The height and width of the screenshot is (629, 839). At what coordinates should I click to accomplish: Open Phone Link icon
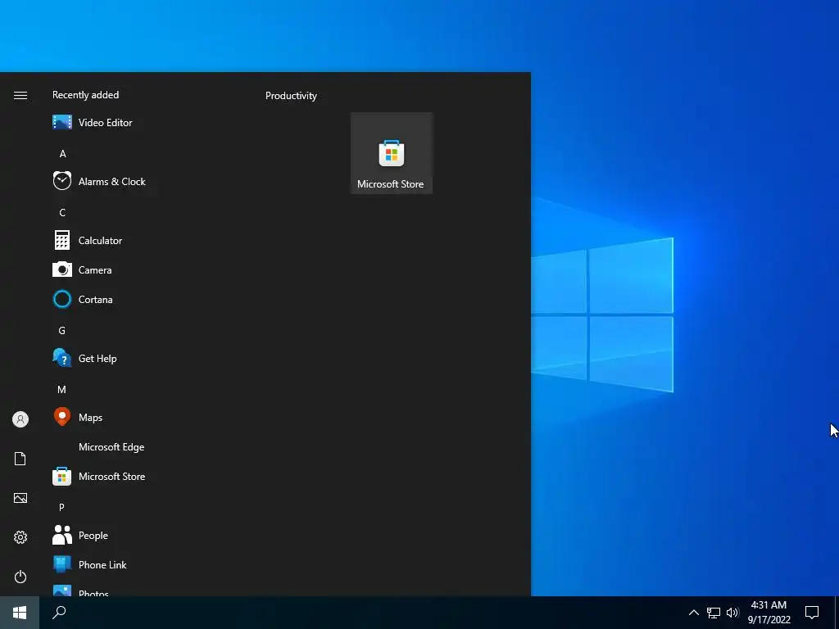coord(62,564)
